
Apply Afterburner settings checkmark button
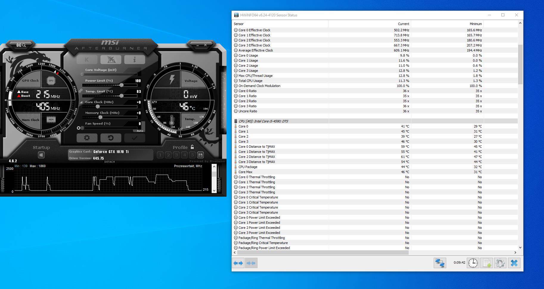click(x=134, y=138)
